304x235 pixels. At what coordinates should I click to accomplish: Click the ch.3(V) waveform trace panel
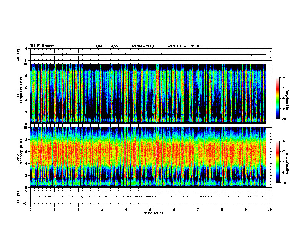coord(150,197)
